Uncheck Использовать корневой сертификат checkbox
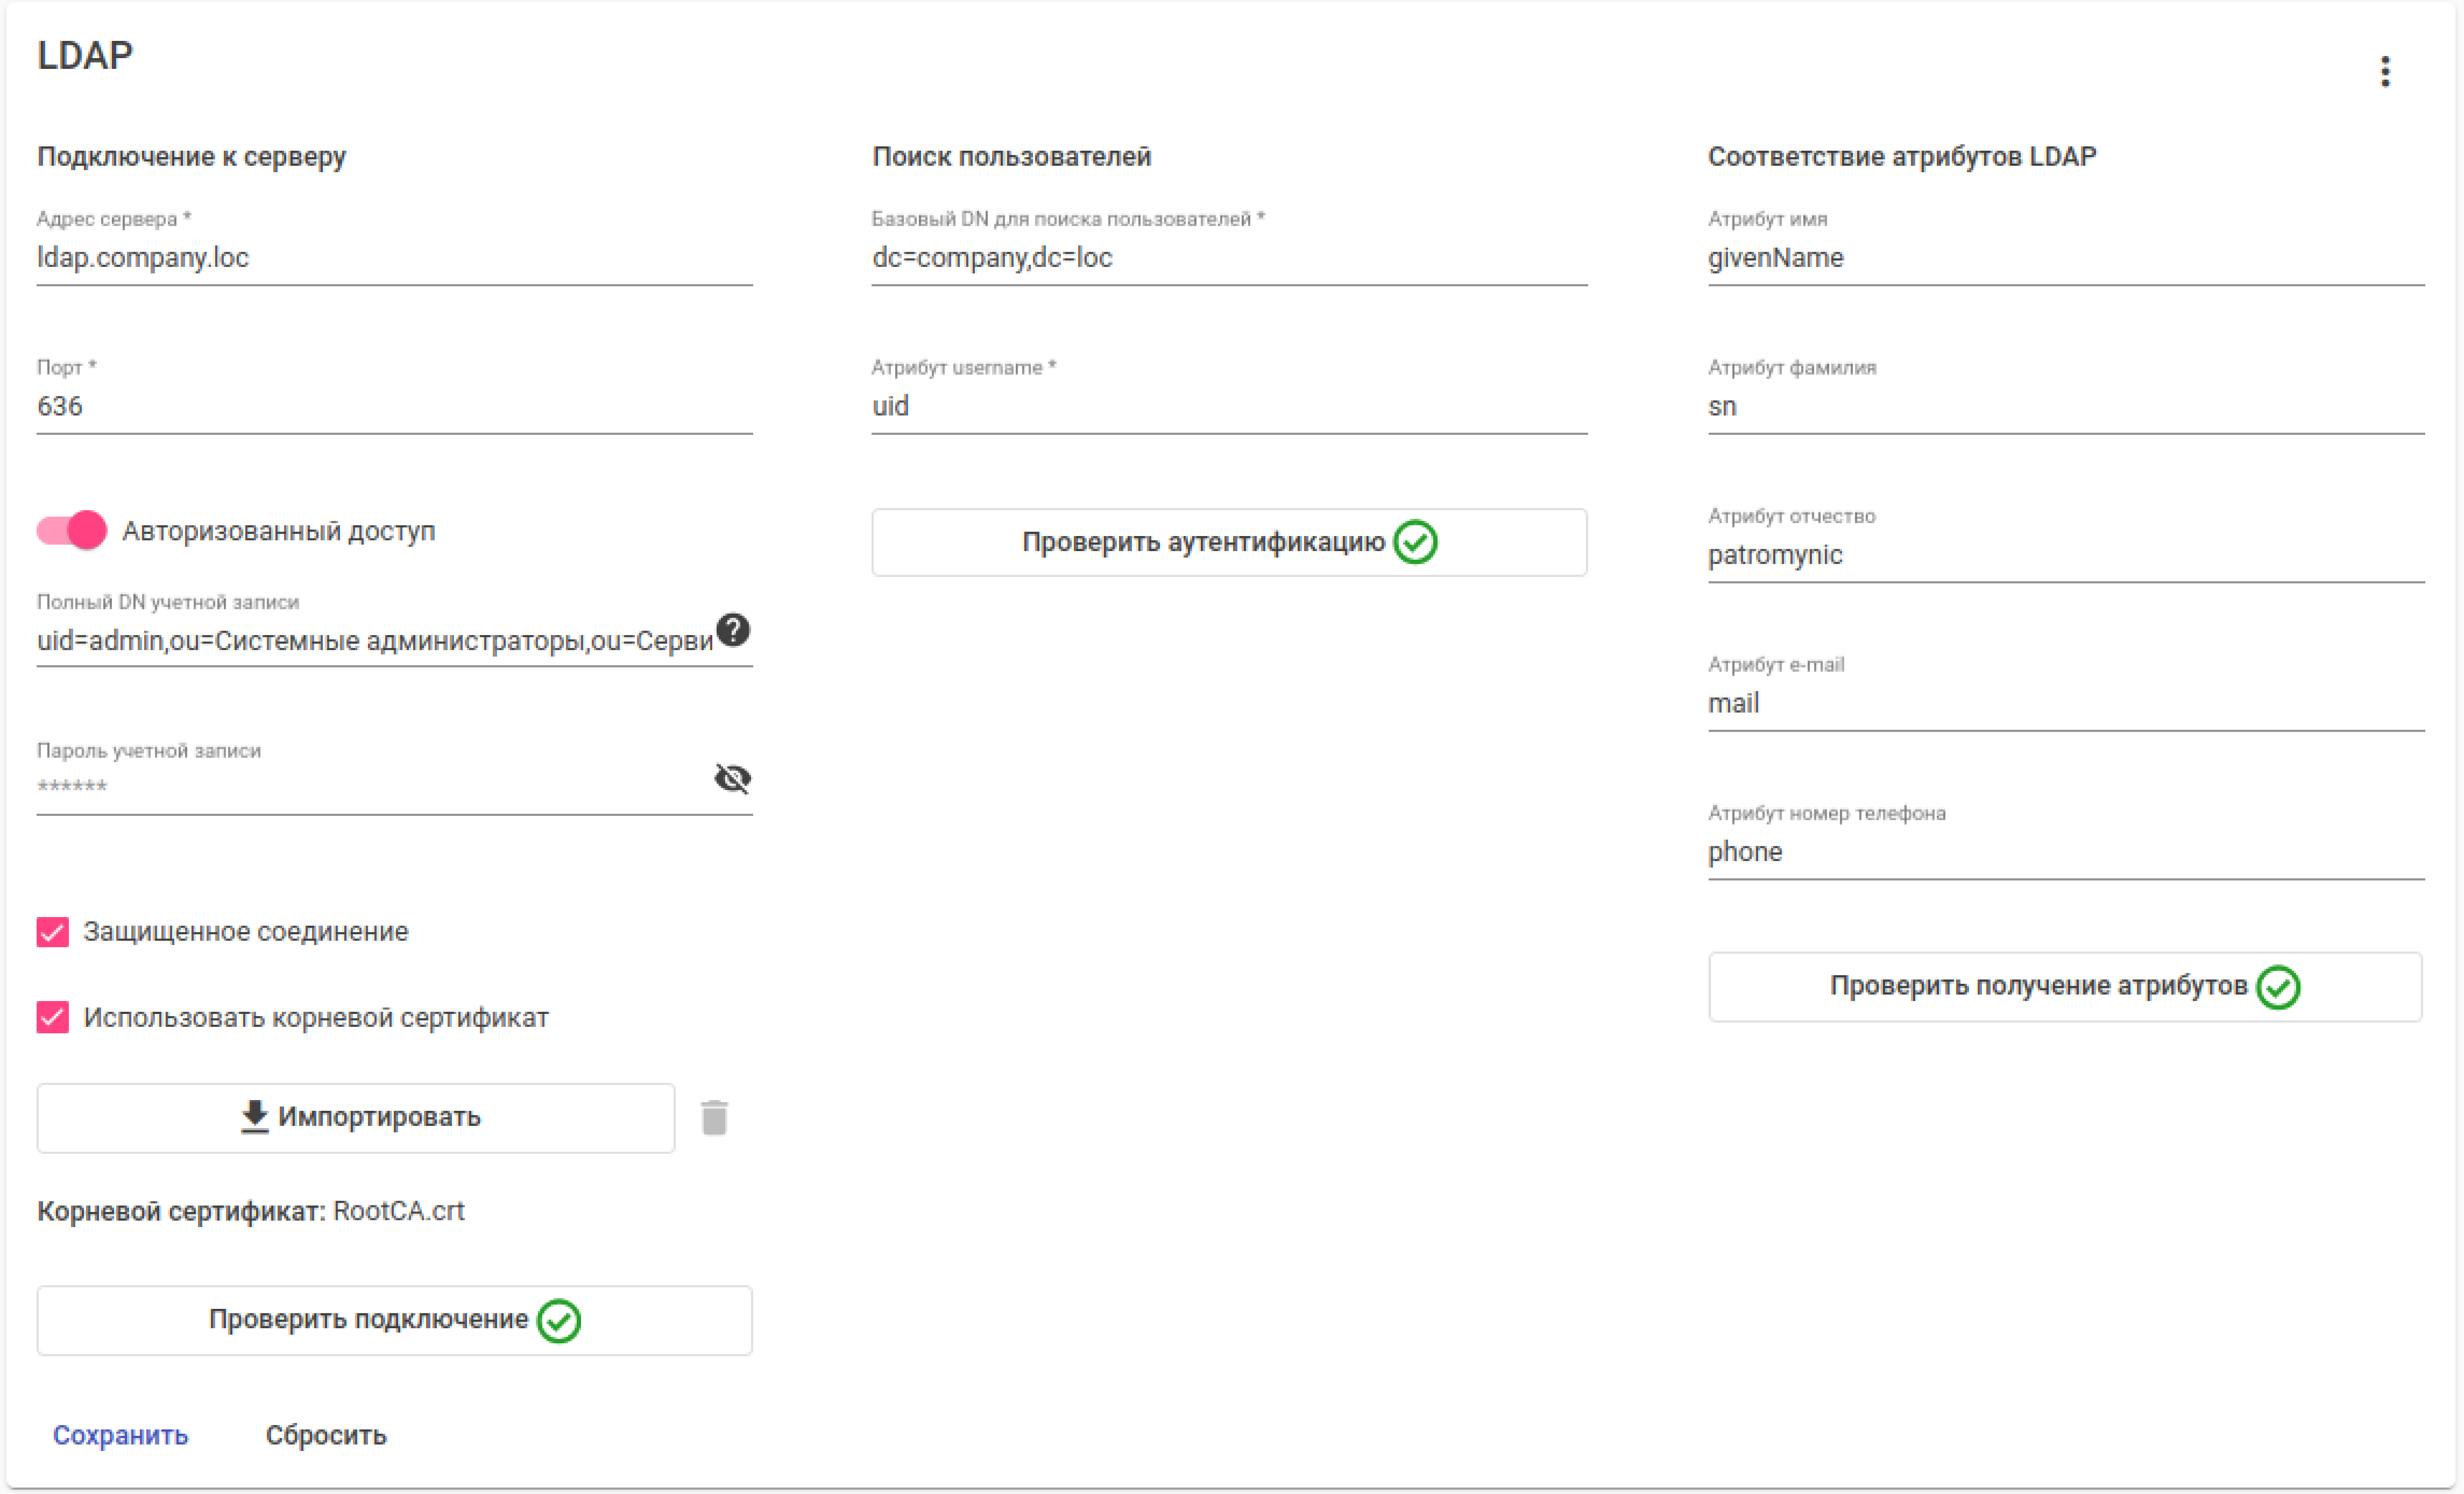 coord(53,1018)
